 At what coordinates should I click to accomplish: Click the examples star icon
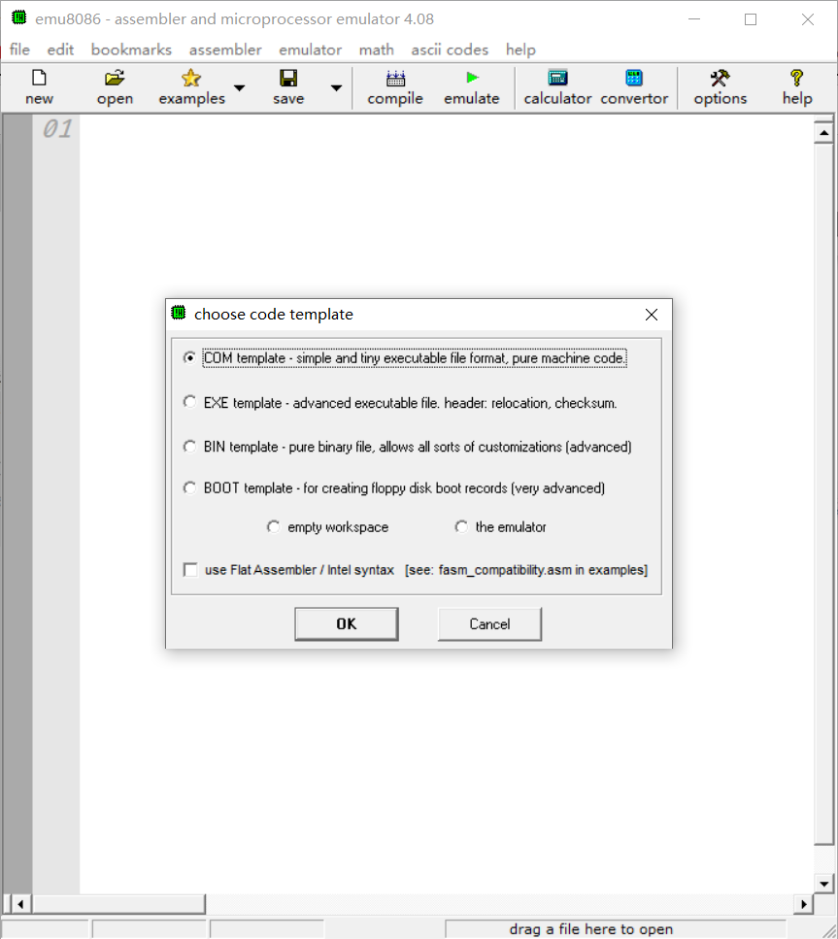(x=191, y=78)
